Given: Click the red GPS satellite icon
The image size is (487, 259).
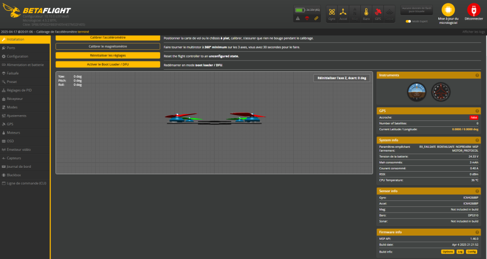Looking at the screenshot, I should click(378, 12).
